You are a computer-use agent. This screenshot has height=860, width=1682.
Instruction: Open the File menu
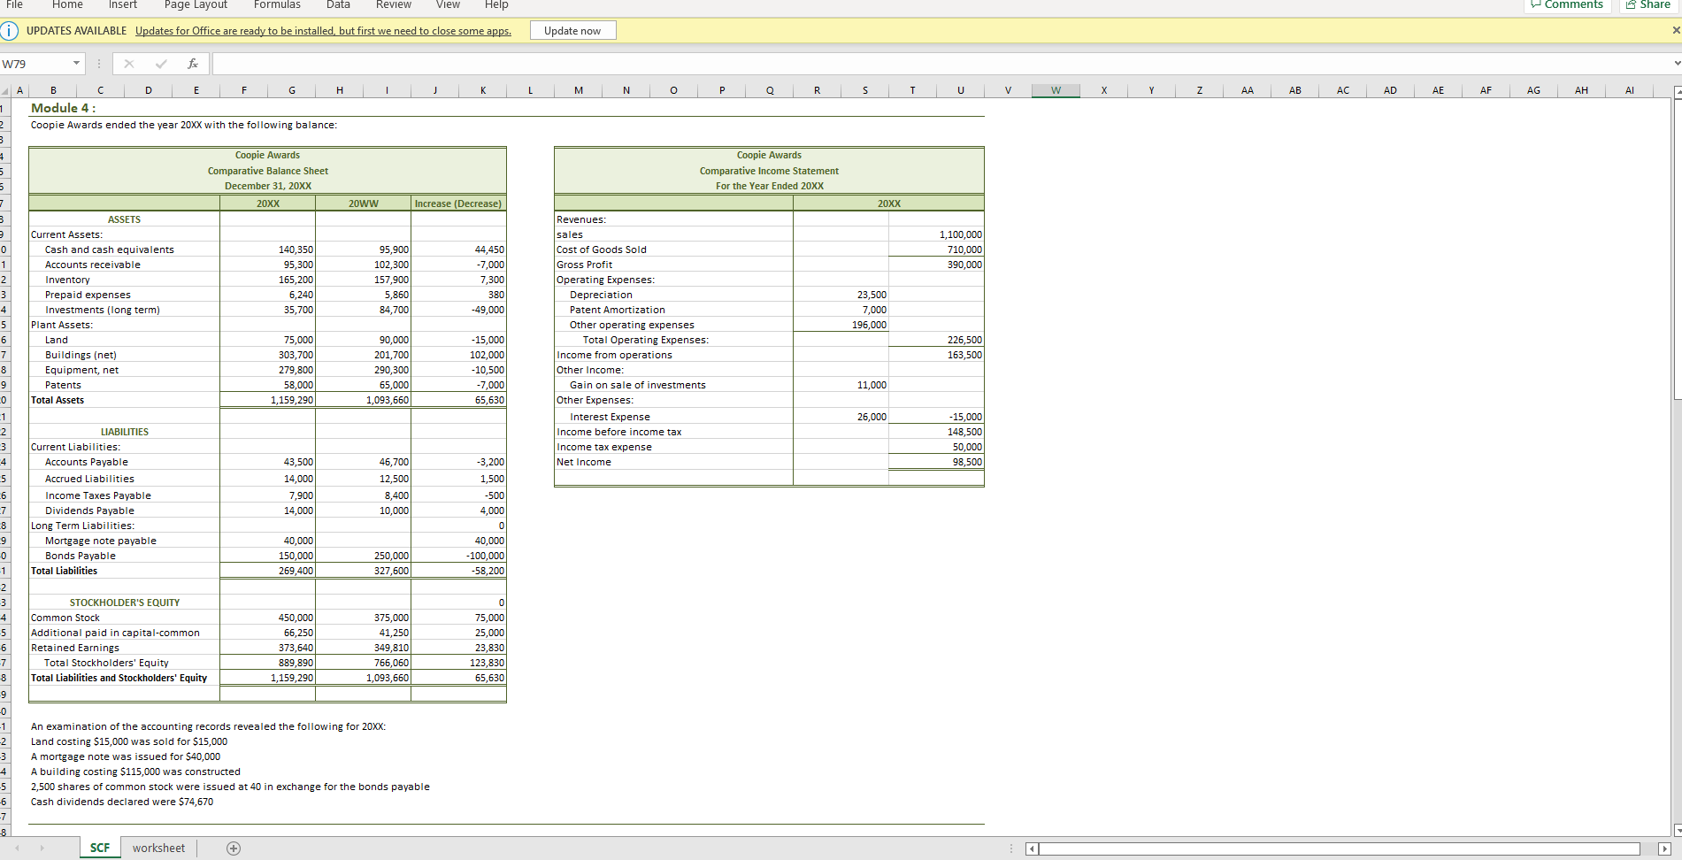(13, 5)
